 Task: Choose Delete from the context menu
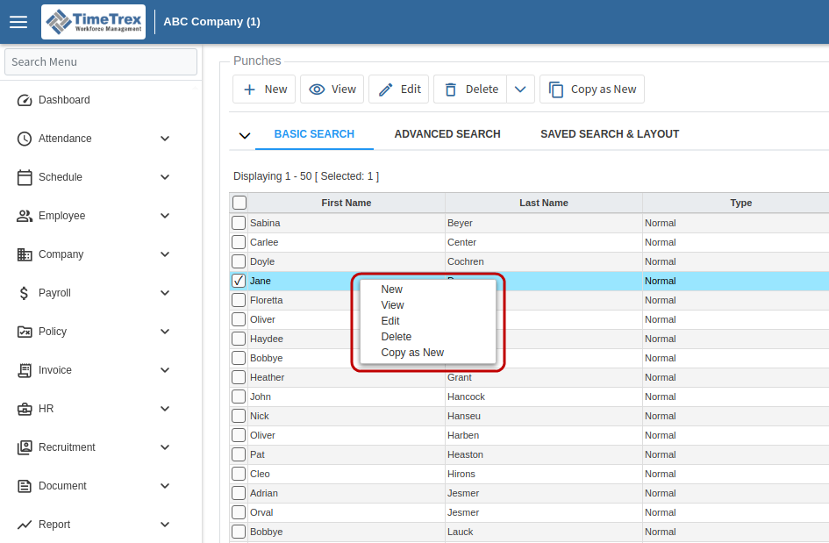428,337
